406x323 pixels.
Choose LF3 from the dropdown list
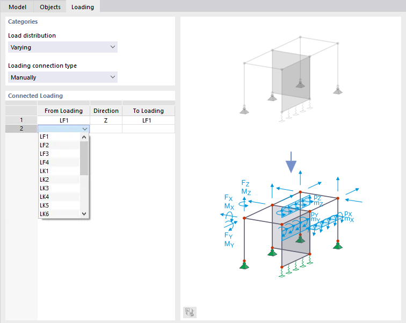pyautogui.click(x=59, y=154)
